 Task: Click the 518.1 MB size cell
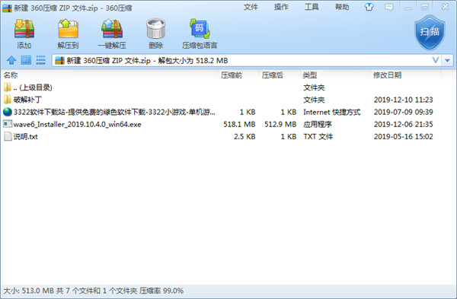(x=239, y=124)
